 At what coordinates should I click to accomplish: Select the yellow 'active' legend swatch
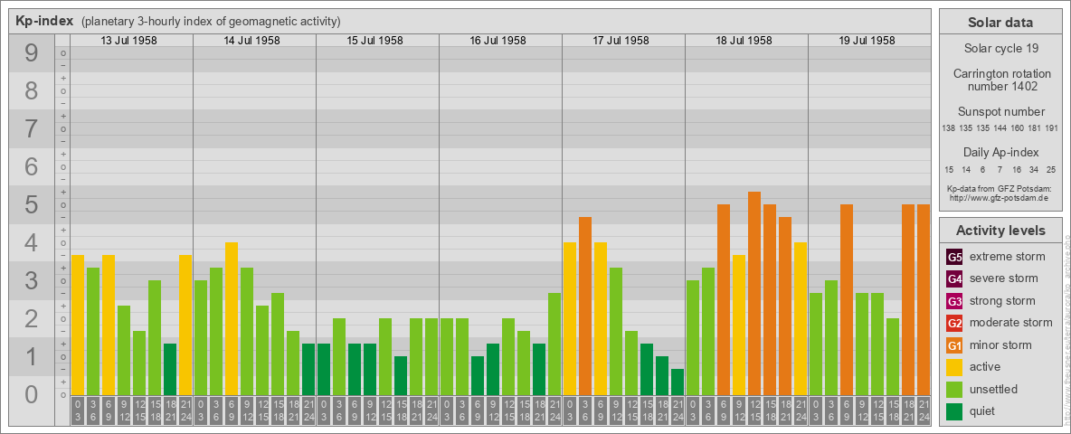(x=954, y=367)
